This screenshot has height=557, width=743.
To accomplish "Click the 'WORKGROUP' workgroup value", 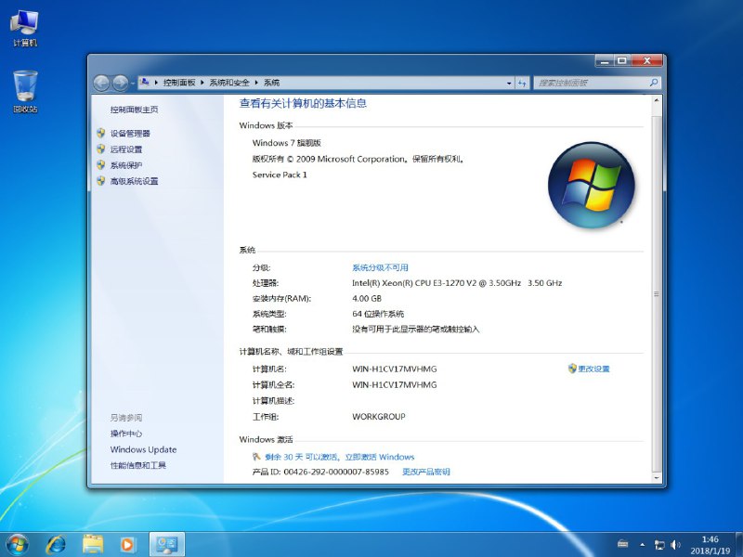I will [379, 417].
